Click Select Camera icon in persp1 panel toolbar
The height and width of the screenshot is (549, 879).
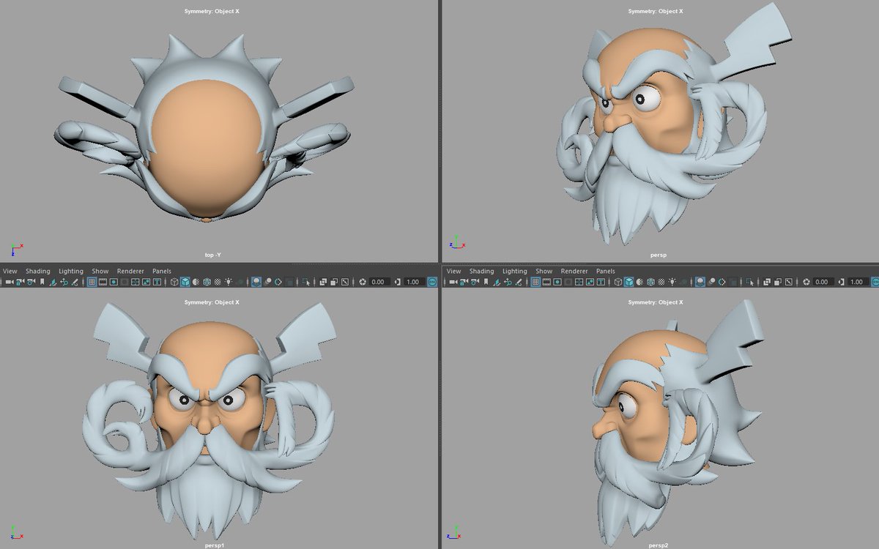point(10,282)
